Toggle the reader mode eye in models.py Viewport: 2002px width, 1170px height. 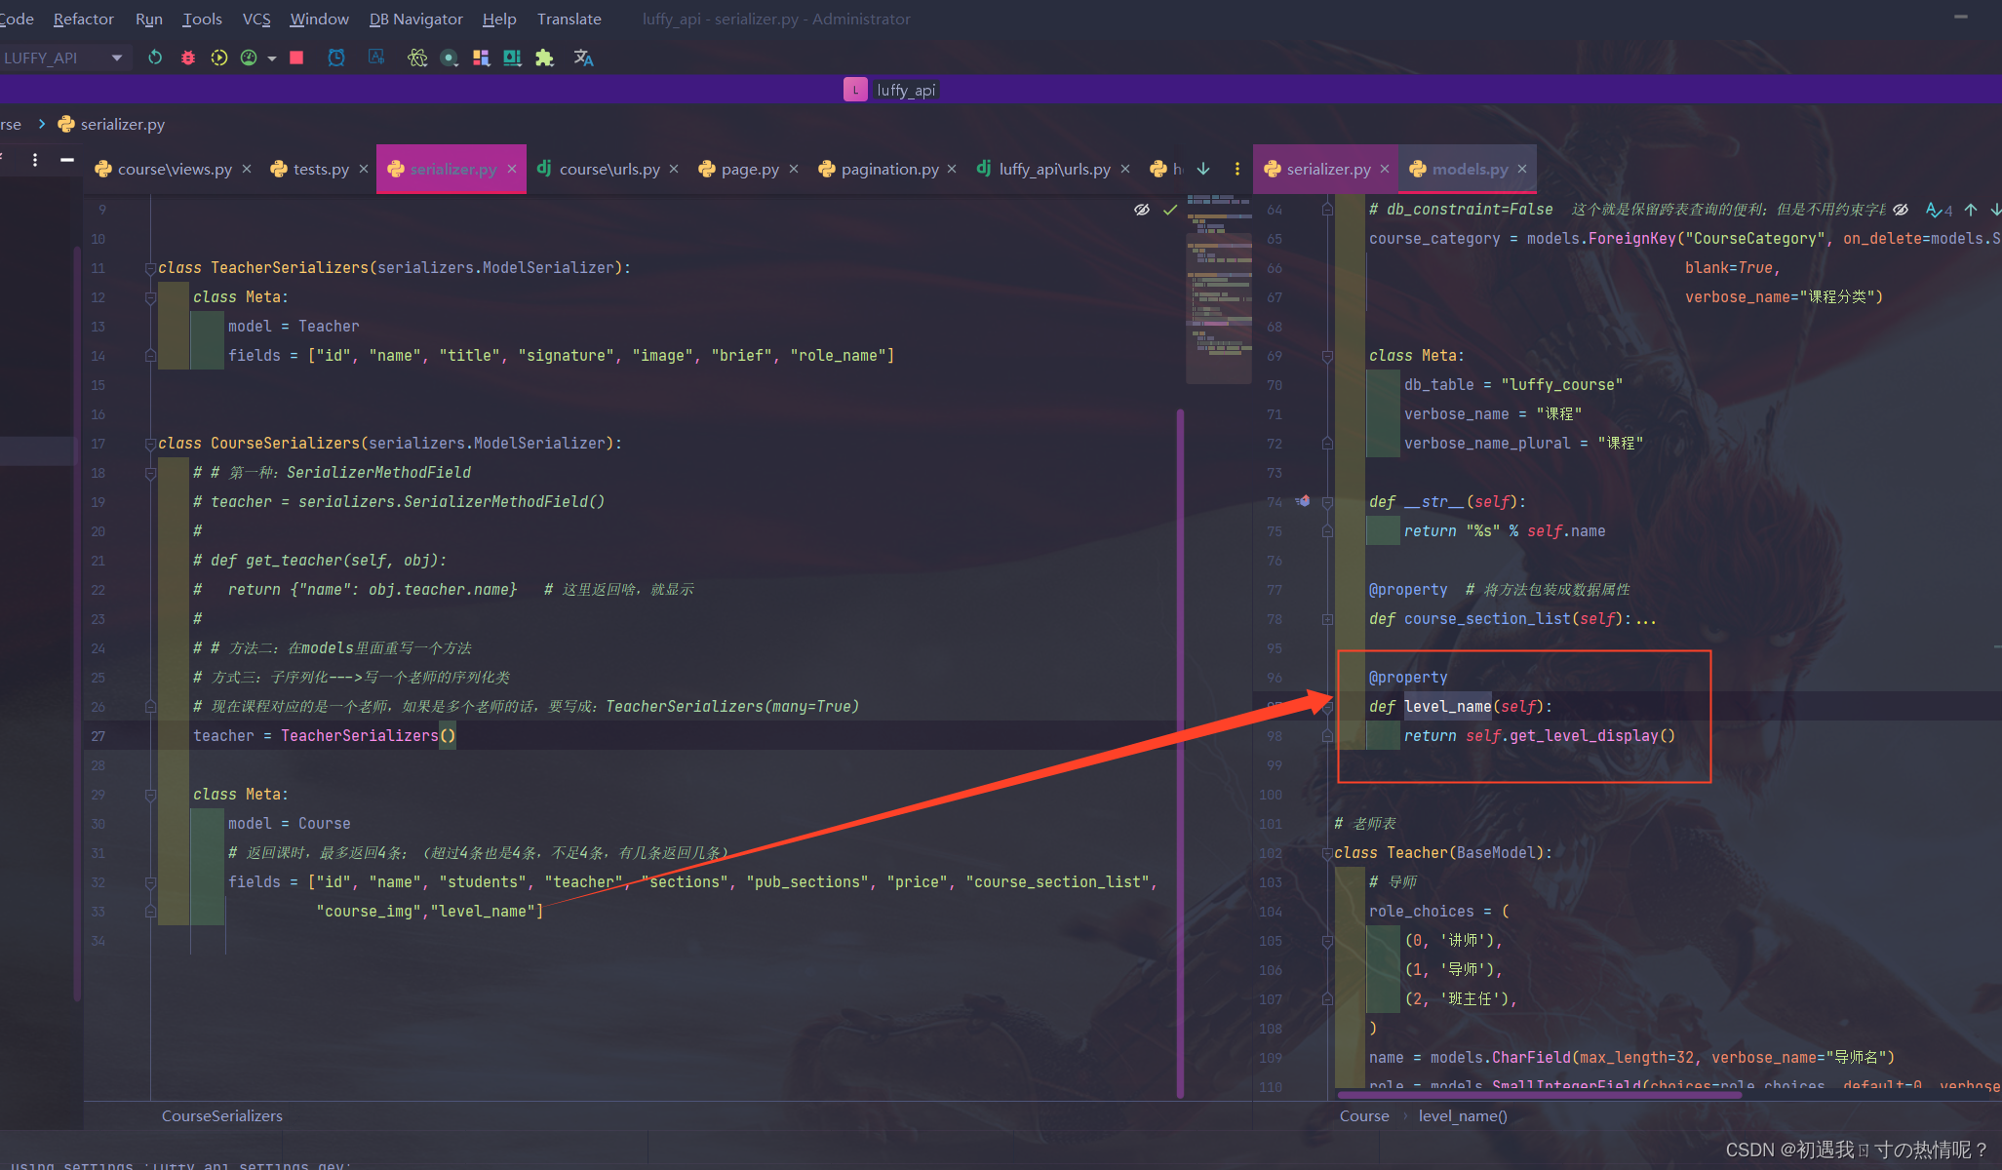[1901, 210]
